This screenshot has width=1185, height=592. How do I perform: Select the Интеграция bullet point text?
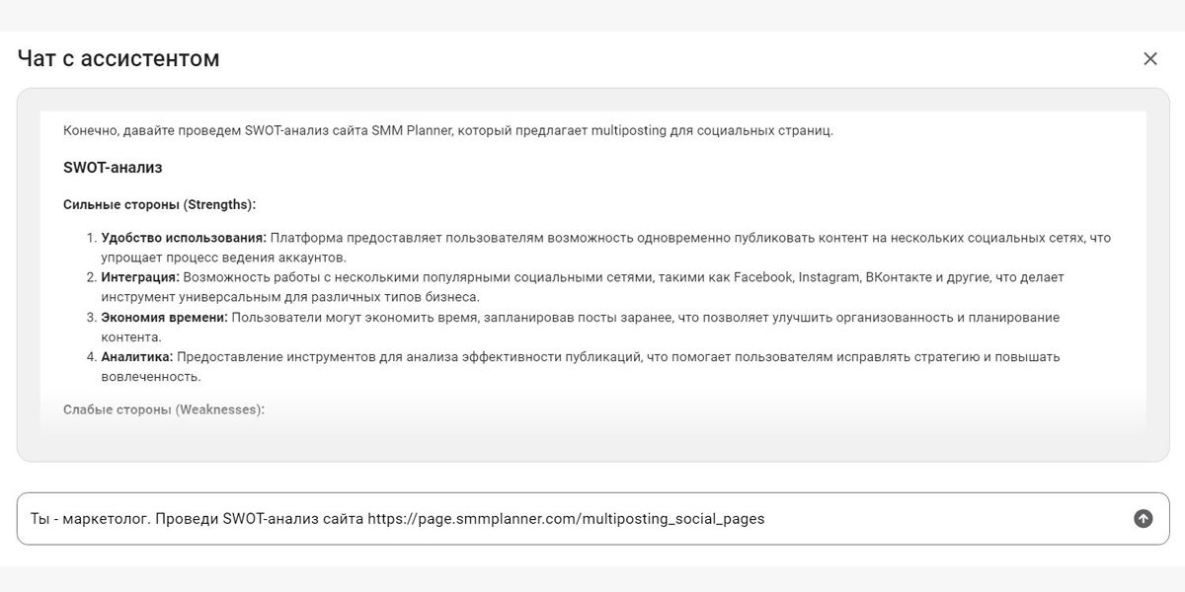[x=141, y=277]
